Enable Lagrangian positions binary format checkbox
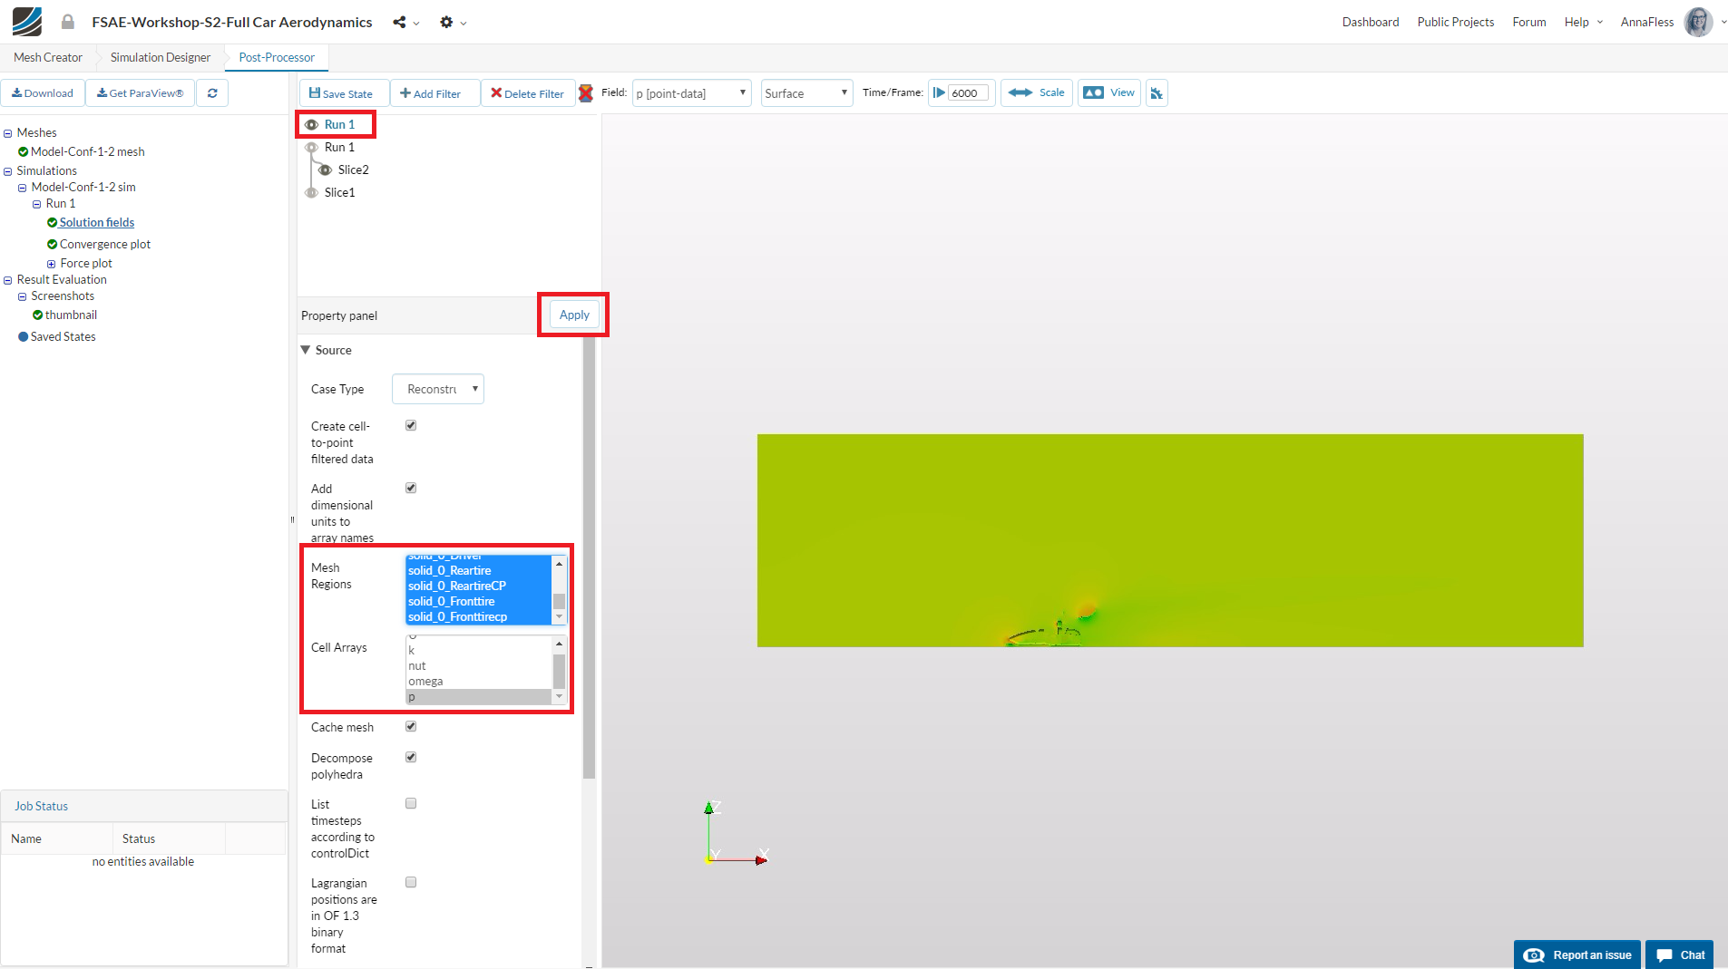This screenshot has height=969, width=1728. [411, 882]
